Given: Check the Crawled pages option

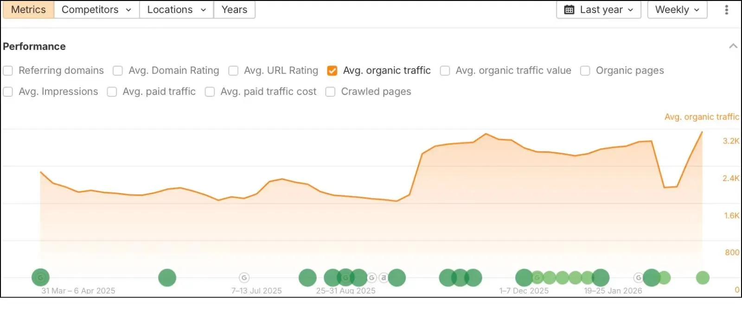Looking at the screenshot, I should (x=330, y=92).
